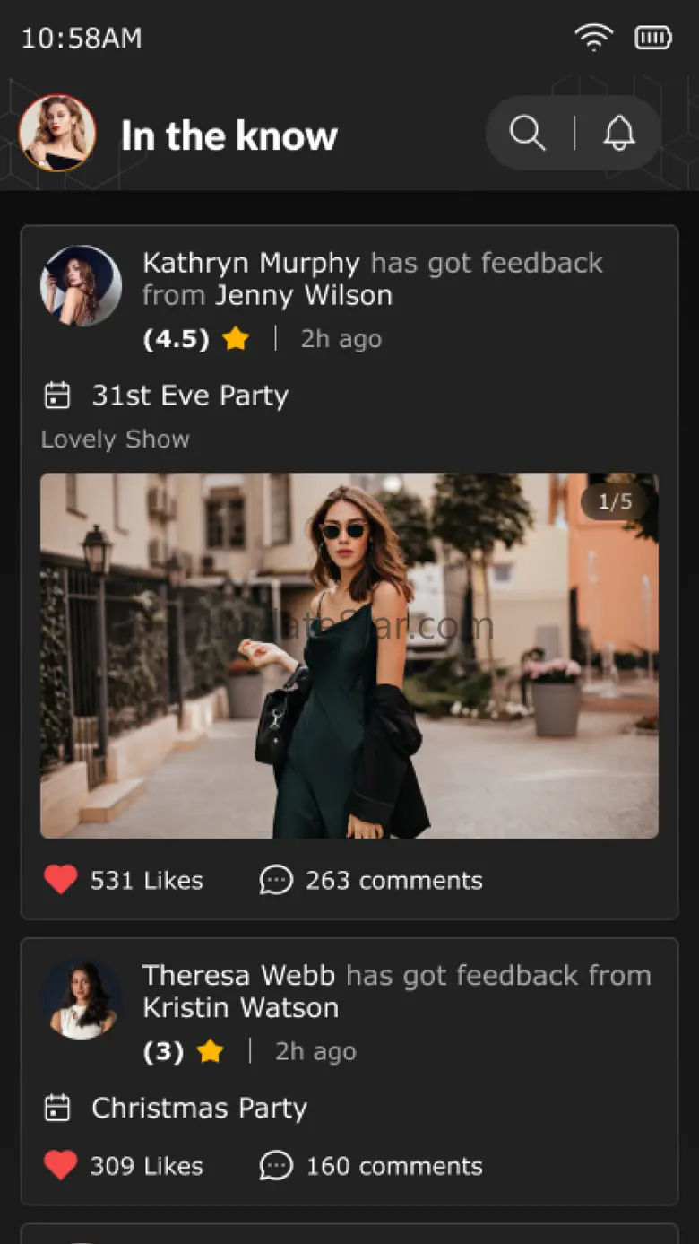Image resolution: width=699 pixels, height=1244 pixels.
Task: Open your profile avatar in the header
Action: point(57,134)
